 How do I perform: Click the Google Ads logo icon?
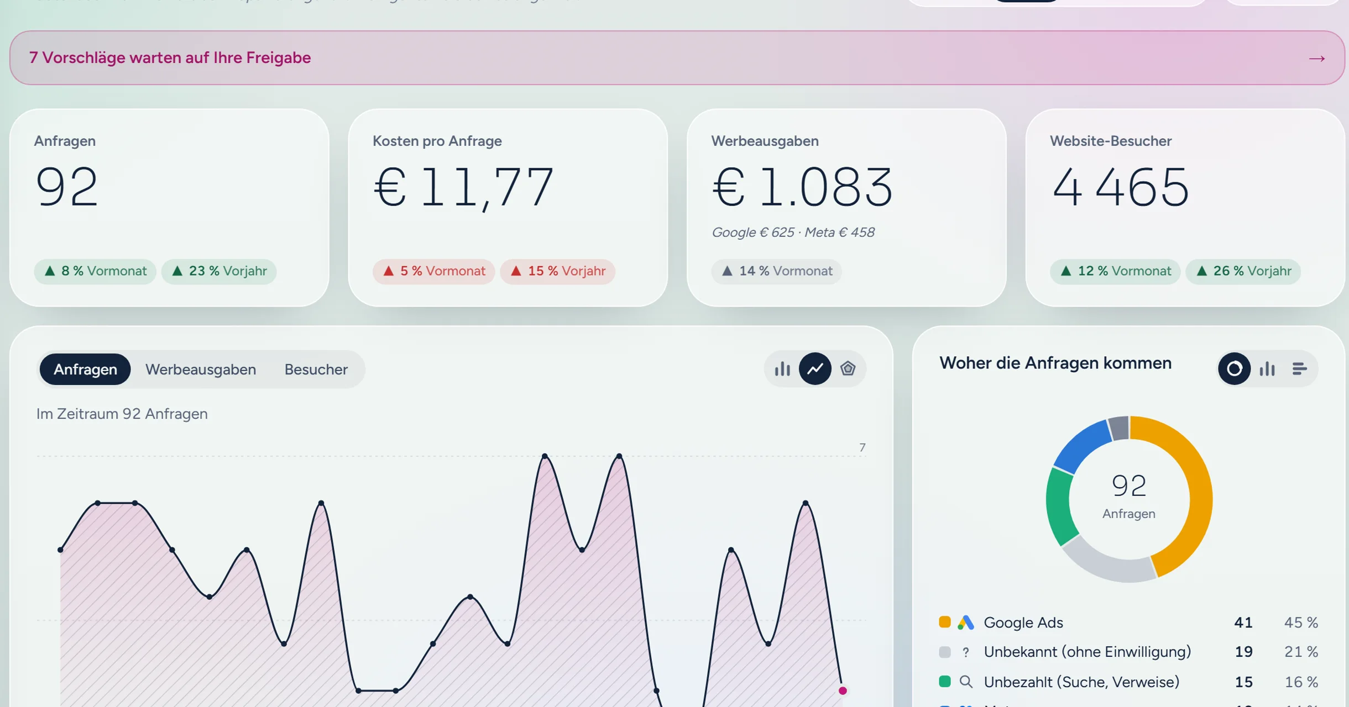[x=965, y=622]
